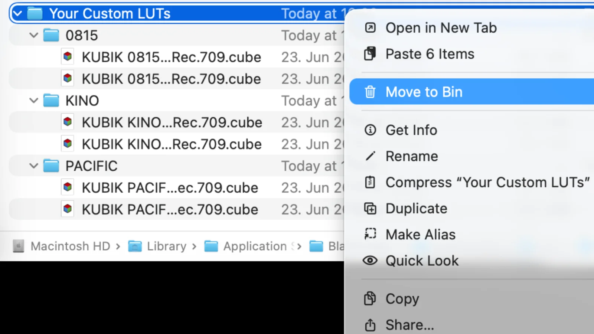Click the Quick Look eye icon
Viewport: 594px width, 334px height.
coord(370,261)
